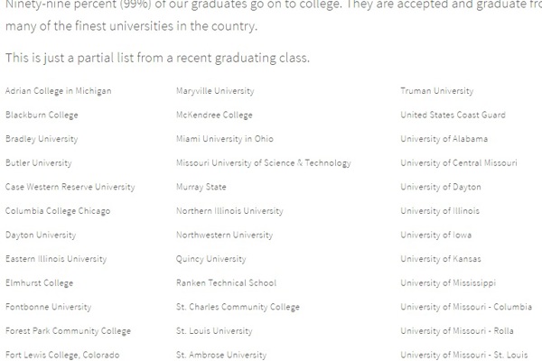
Task: Select St. Charles Community College
Action: point(238,307)
